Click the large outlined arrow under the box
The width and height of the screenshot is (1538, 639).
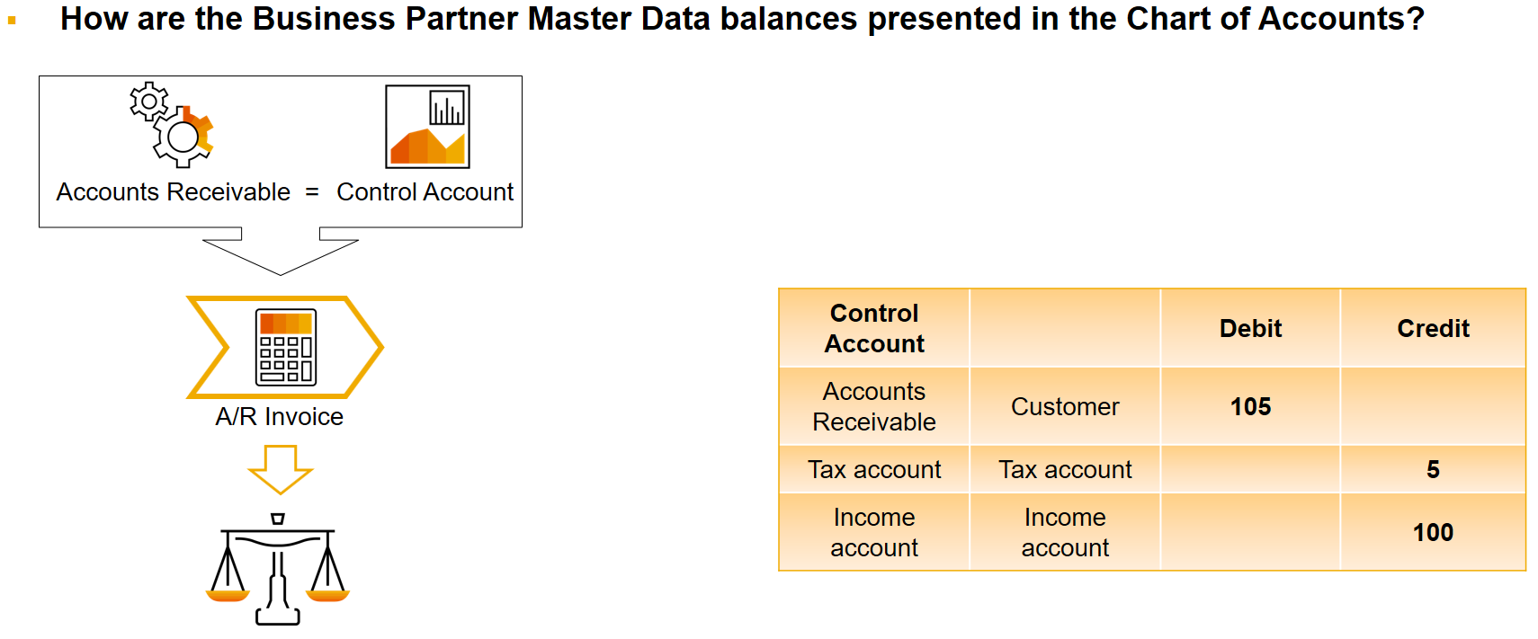(281, 251)
